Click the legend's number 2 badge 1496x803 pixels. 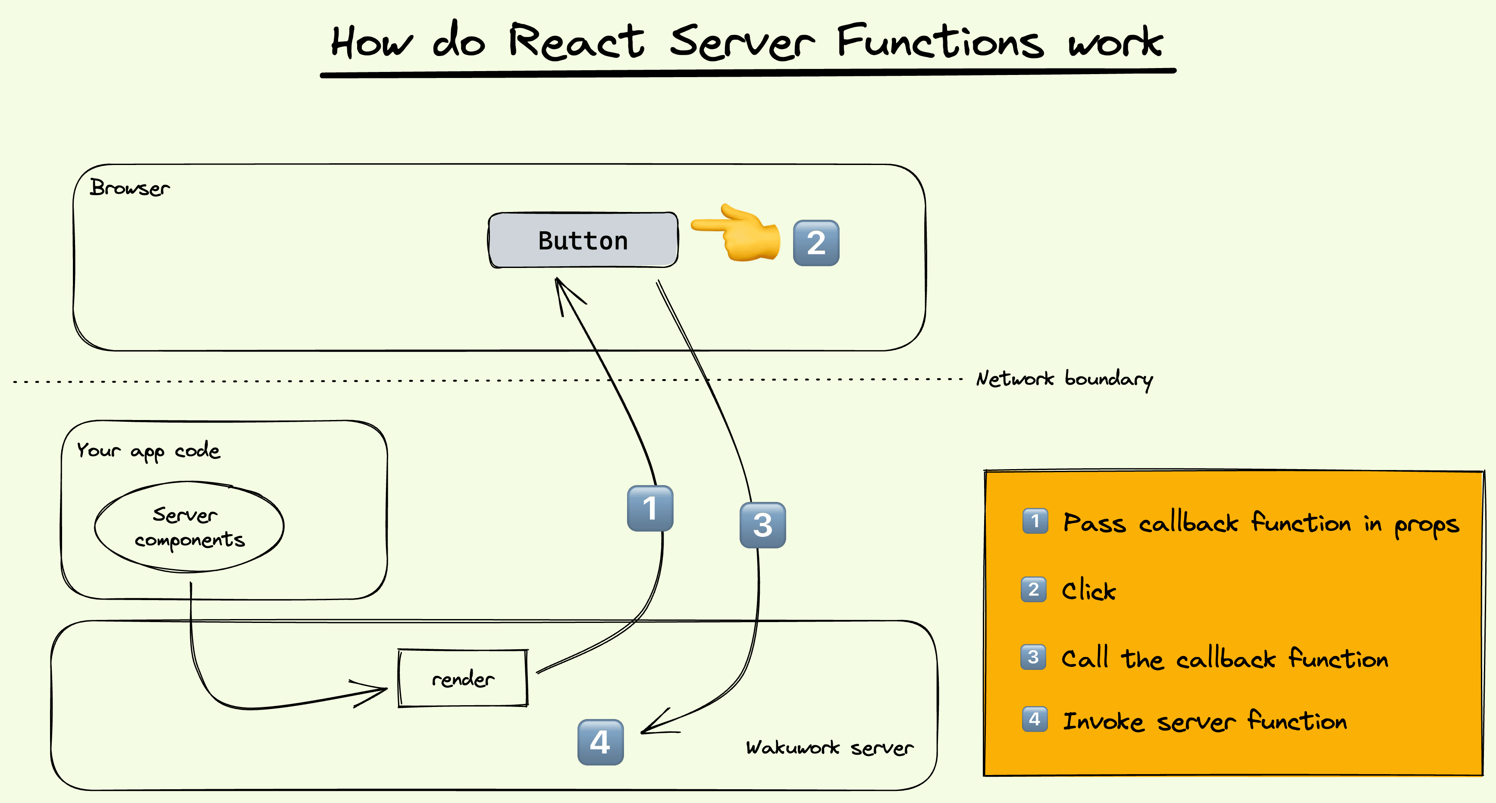pos(1034,589)
